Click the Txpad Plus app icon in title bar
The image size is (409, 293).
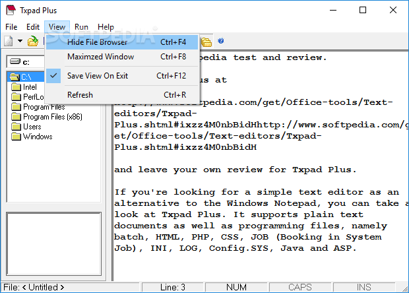[x=11, y=10]
